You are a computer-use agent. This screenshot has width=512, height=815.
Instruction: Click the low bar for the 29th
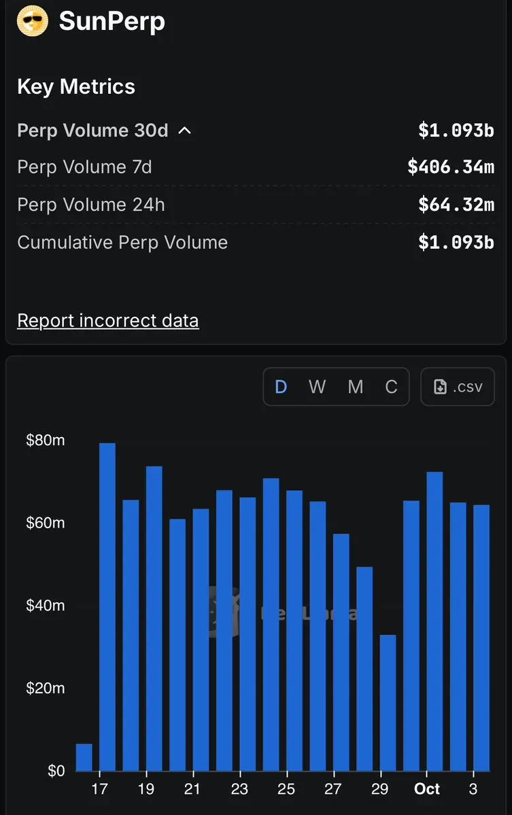(388, 703)
